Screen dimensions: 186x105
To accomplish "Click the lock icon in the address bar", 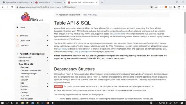I will (x=17, y=7).
